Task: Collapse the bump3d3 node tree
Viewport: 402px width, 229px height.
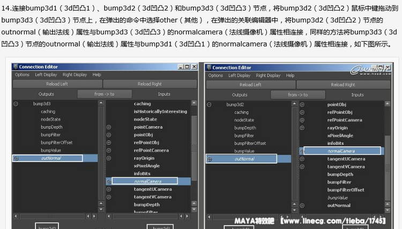Action: [x=16, y=104]
